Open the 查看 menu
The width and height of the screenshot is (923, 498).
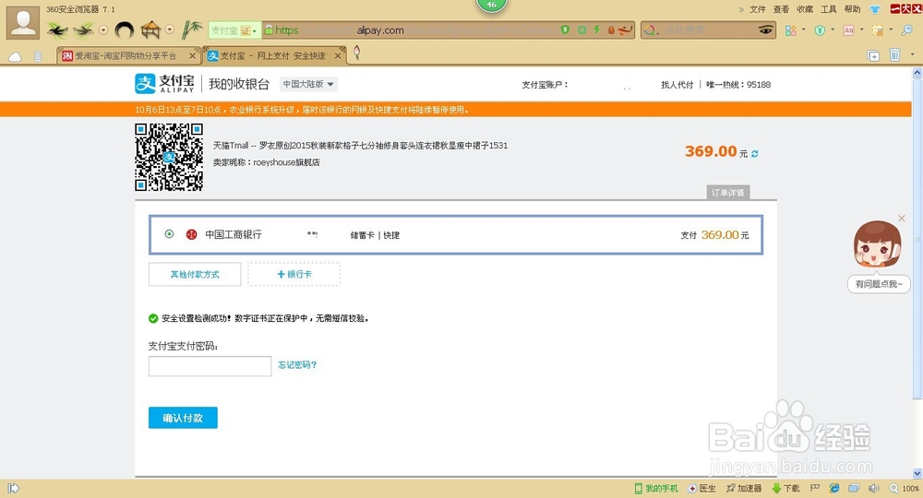[781, 9]
